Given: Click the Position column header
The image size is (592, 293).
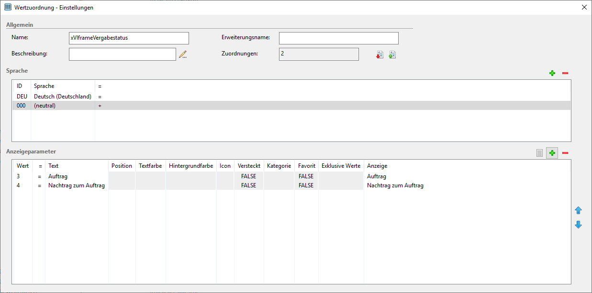Looking at the screenshot, I should coord(122,166).
